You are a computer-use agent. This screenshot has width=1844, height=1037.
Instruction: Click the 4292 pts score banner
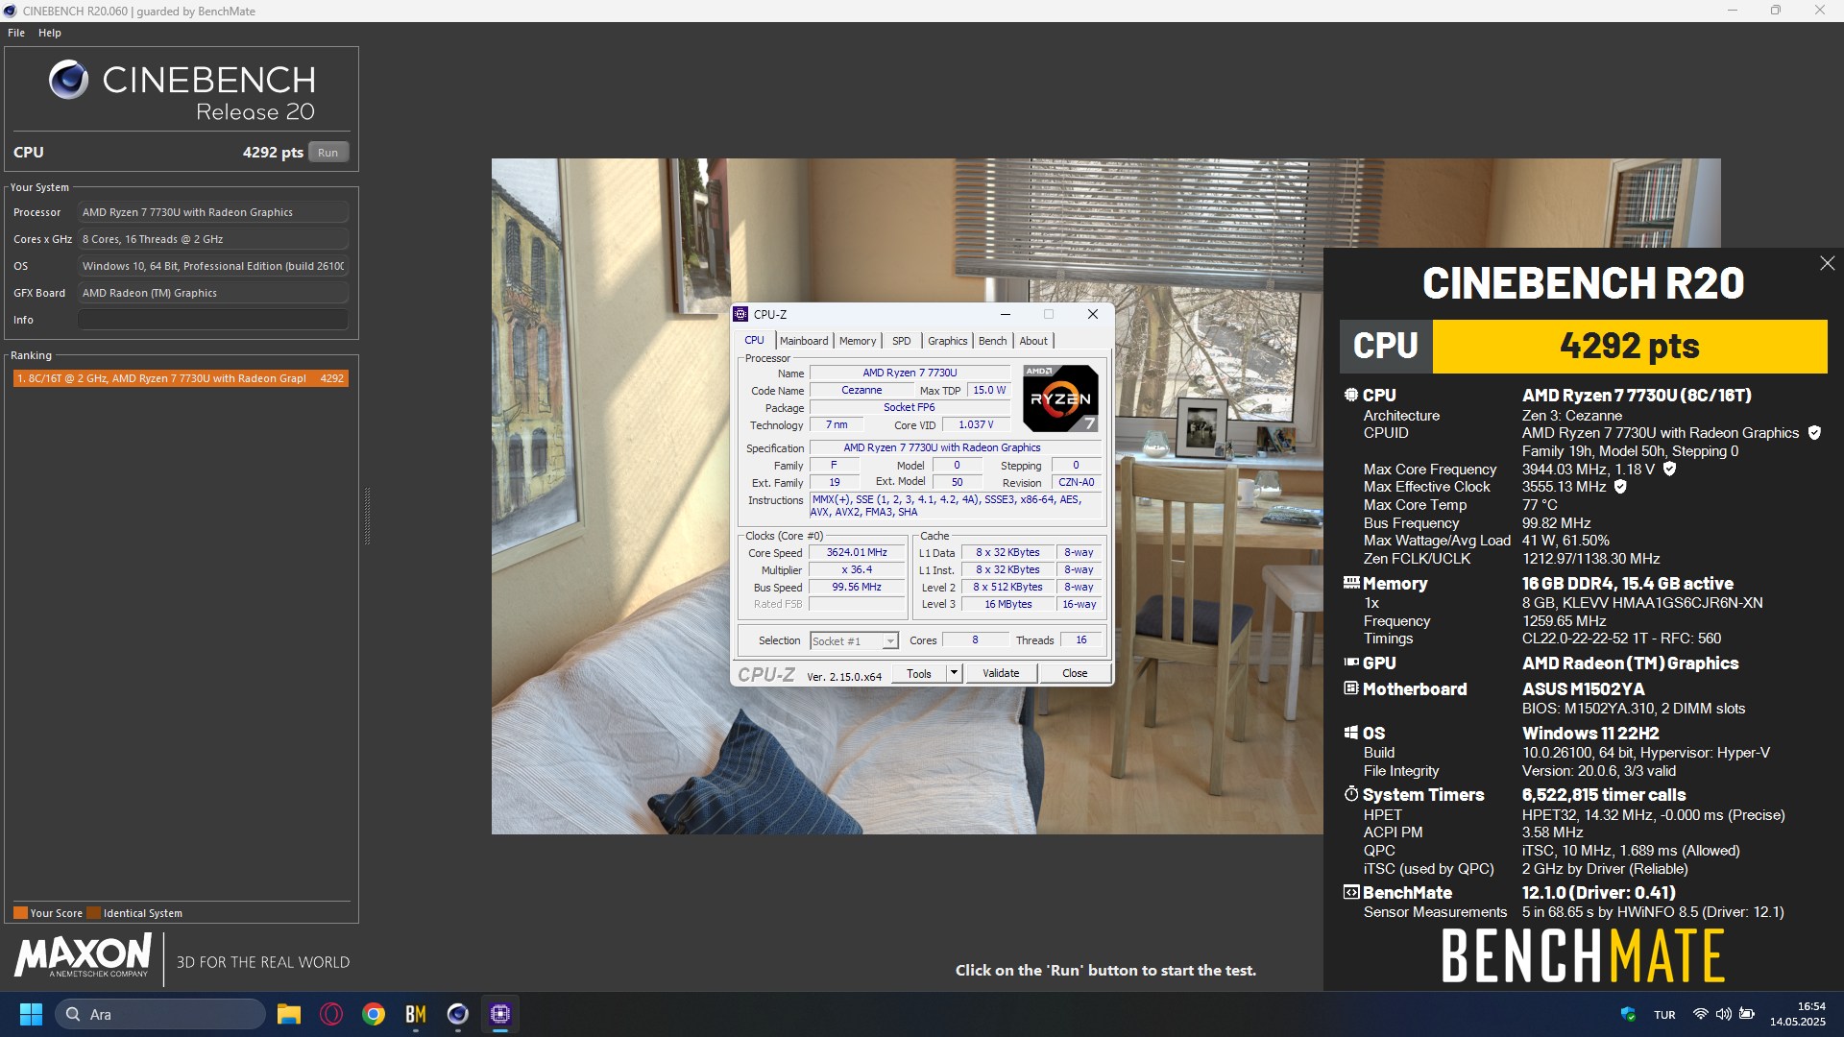click(1630, 347)
